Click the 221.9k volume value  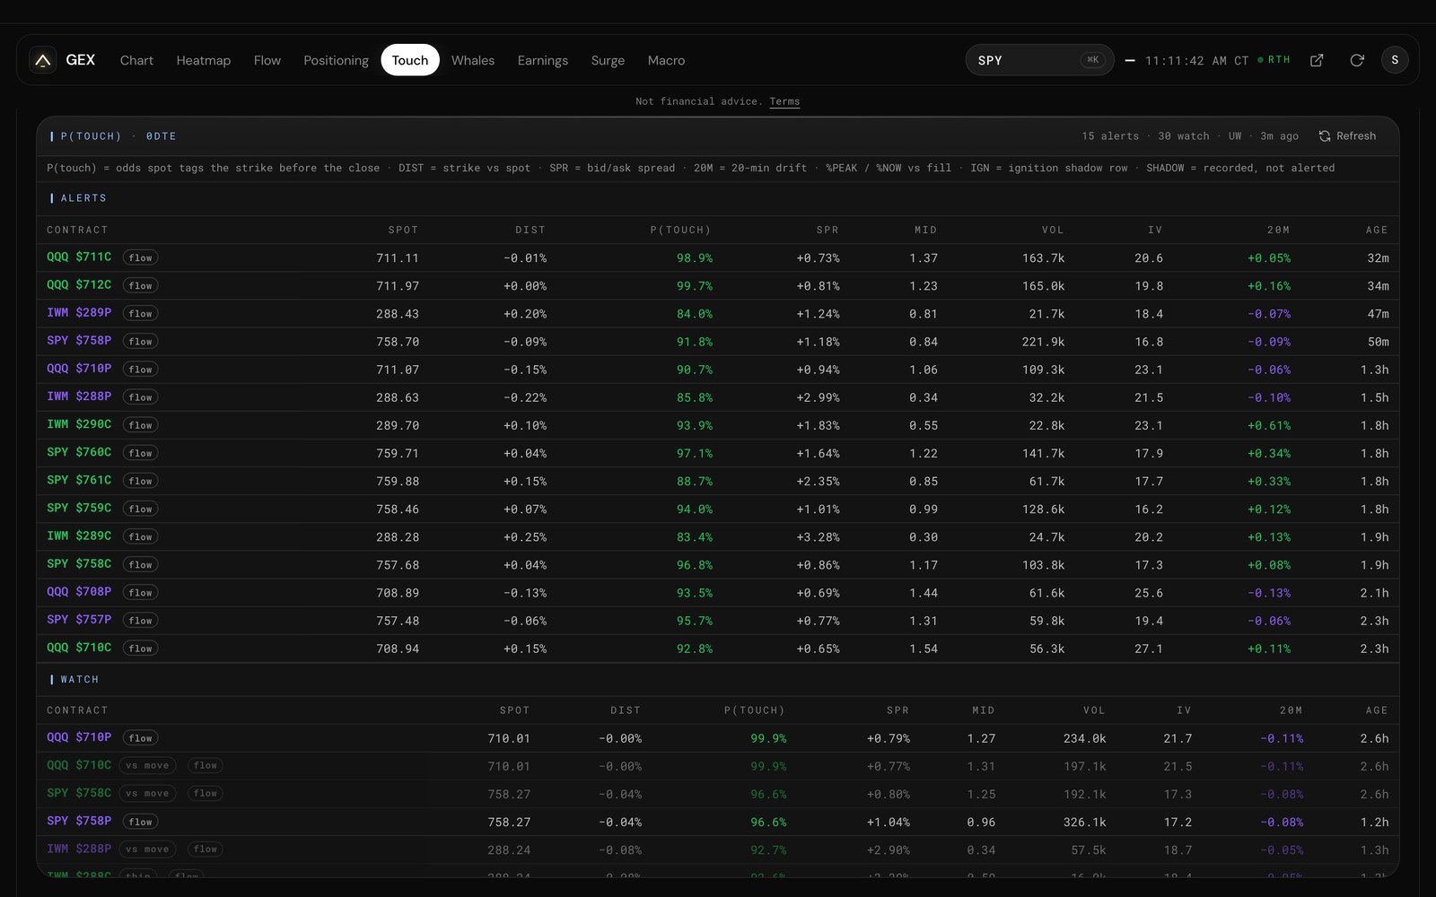tap(1043, 342)
